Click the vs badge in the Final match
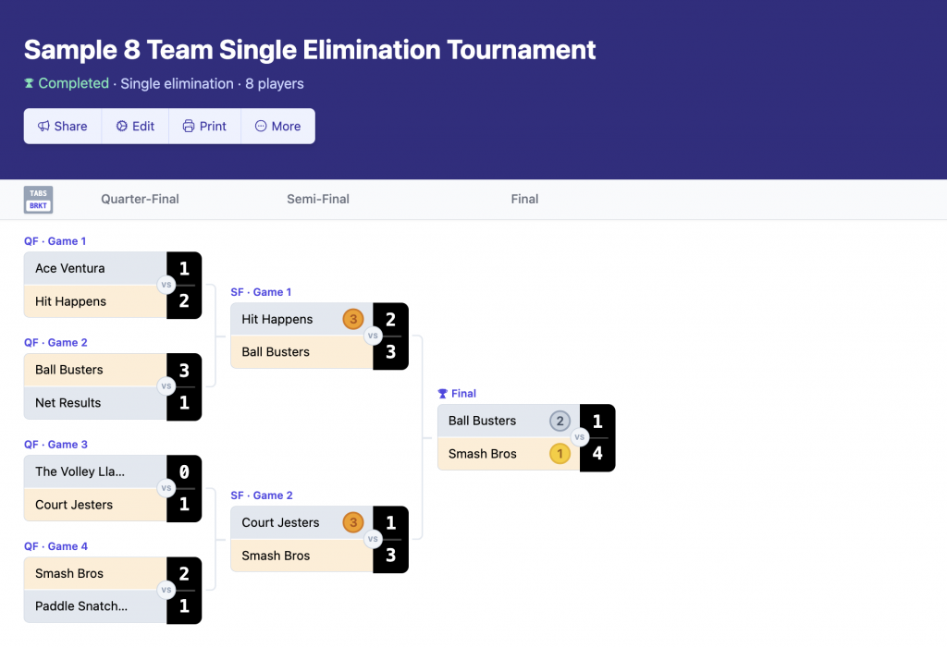947x648 pixels. click(x=580, y=437)
